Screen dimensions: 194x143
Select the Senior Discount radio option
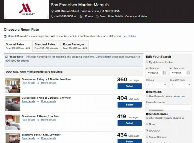click(x=147, y=137)
